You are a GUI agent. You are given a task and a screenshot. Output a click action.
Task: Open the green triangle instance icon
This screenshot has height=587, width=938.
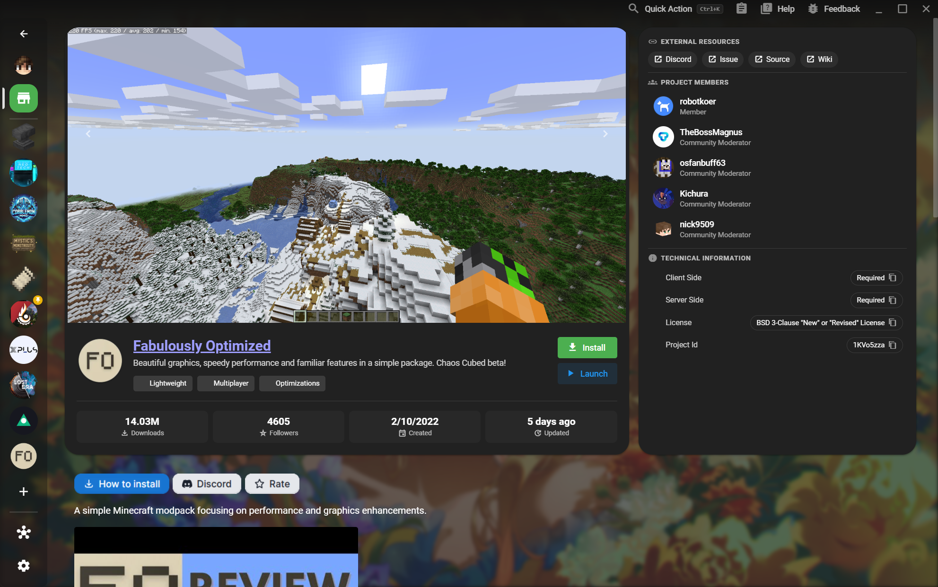24,421
